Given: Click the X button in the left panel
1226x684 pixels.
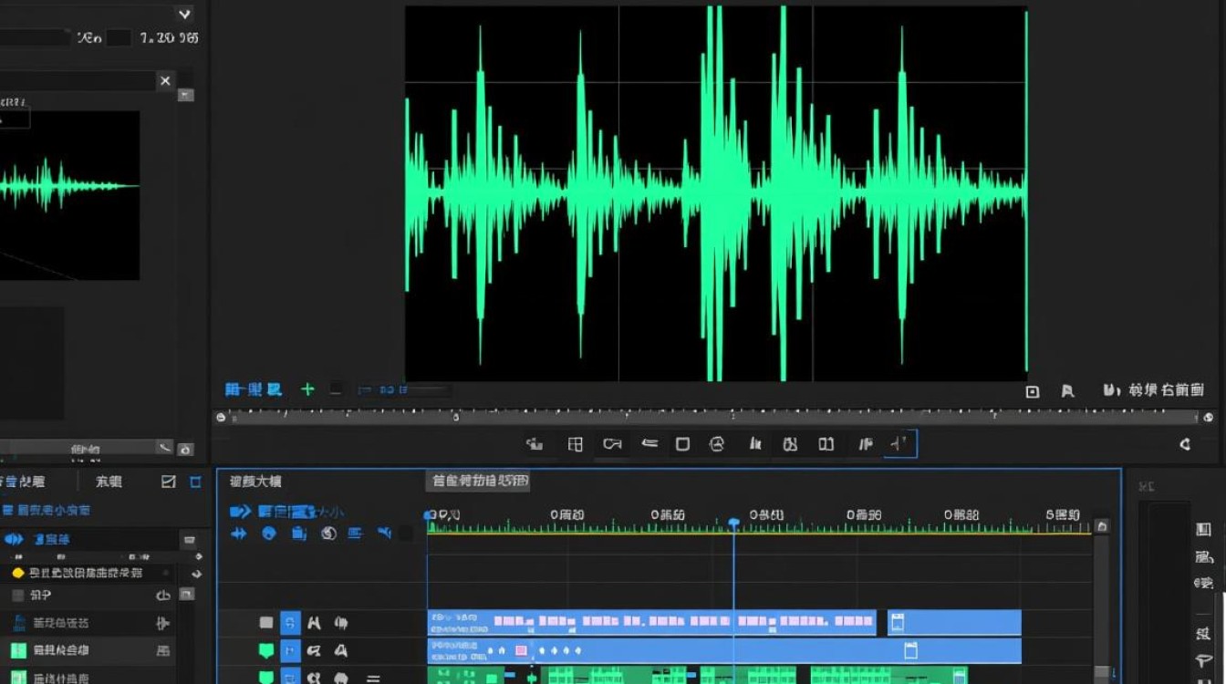Looking at the screenshot, I should tap(165, 81).
